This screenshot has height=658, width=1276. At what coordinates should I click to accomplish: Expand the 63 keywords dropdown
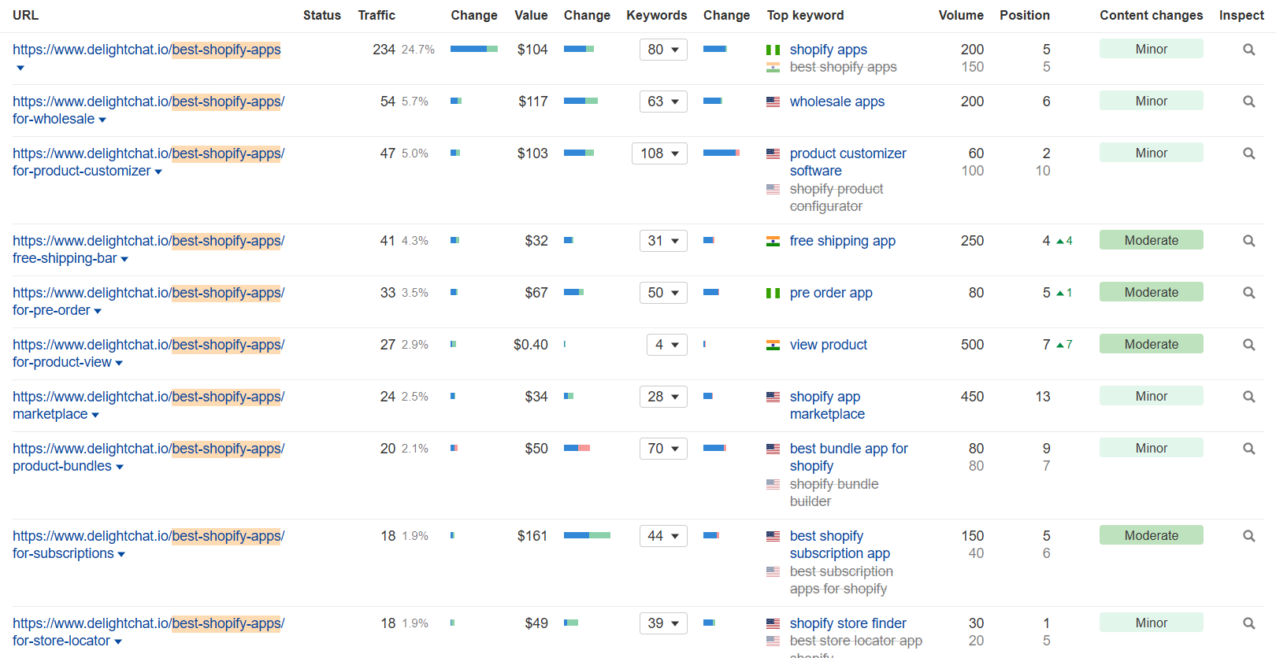pyautogui.click(x=663, y=102)
